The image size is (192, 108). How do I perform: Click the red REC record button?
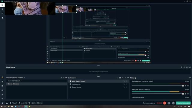pyautogui.click(x=165, y=103)
